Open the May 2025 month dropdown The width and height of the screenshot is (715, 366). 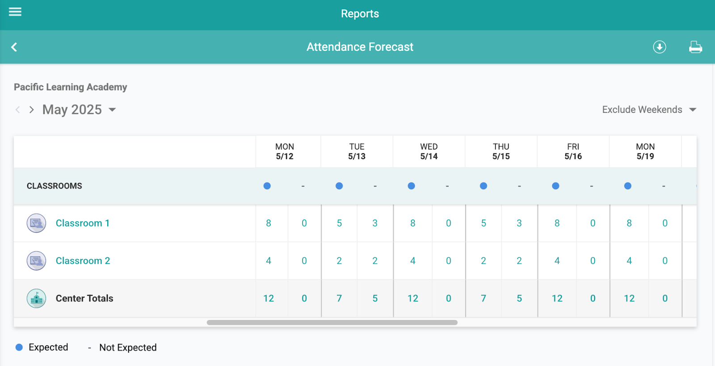coord(112,110)
